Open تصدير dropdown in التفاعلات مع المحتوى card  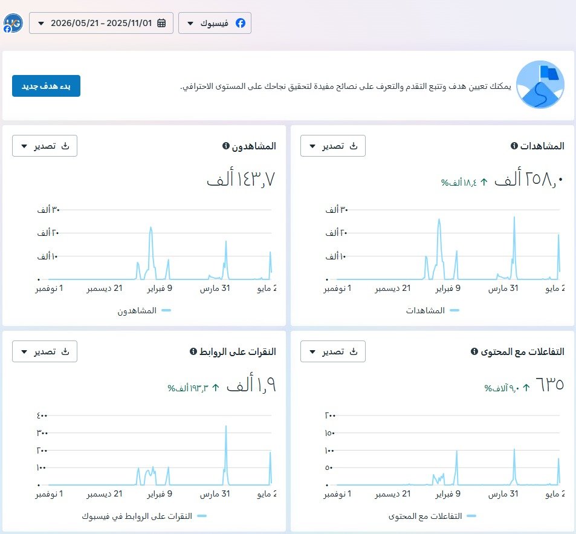[x=333, y=352]
